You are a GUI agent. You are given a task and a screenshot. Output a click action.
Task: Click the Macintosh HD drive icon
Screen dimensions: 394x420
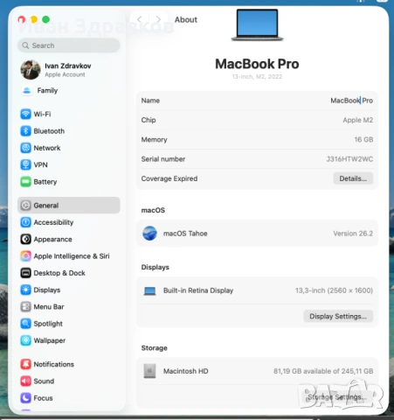[x=149, y=371]
